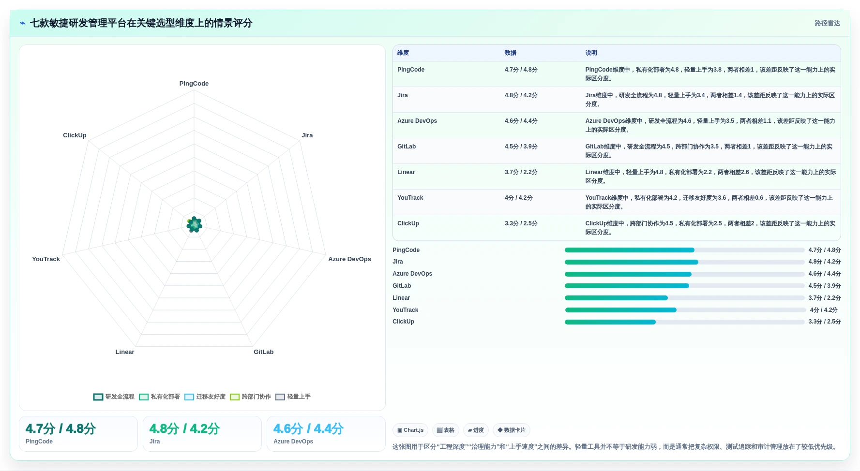Click the Linear progress bar
860x471 pixels.
[x=685, y=298]
